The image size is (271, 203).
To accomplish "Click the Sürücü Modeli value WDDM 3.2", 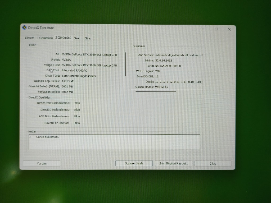I will [x=162, y=87].
